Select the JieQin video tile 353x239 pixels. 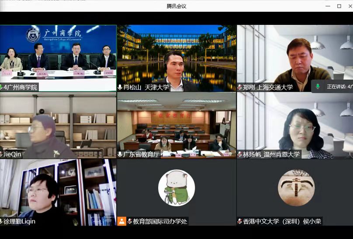click(x=58, y=124)
